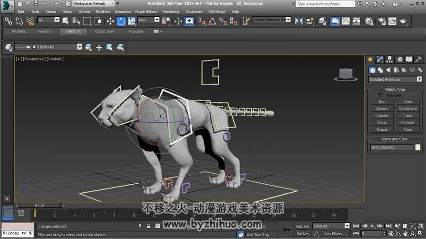
Task: Click the time slider 0 / 31 handle
Action: pyautogui.click(x=40, y=205)
